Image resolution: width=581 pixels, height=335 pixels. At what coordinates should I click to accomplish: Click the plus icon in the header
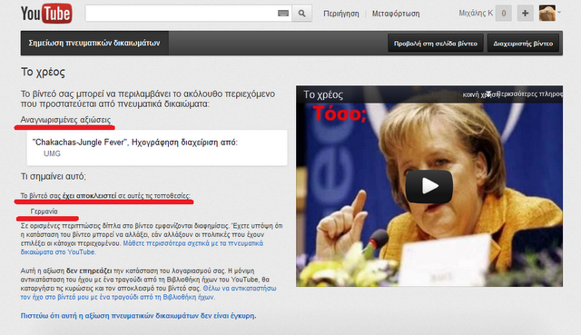(x=525, y=14)
